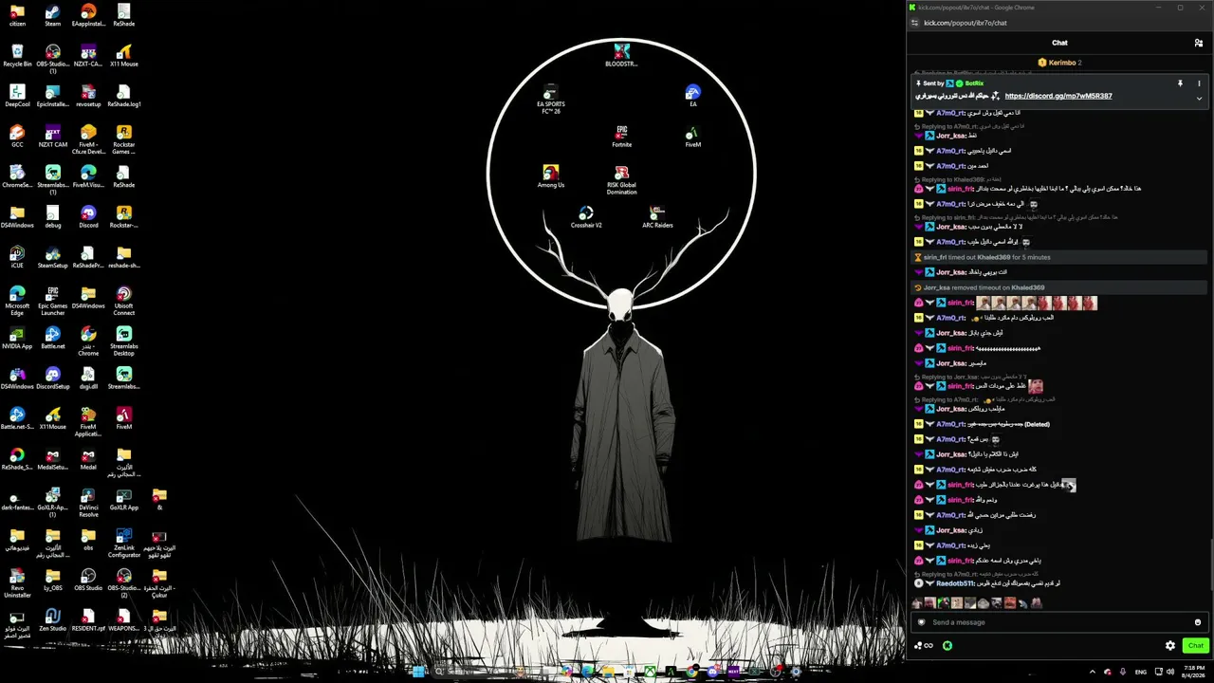This screenshot has width=1214, height=683.
Task: Select the iCUE desktop icon
Action: click(x=17, y=258)
